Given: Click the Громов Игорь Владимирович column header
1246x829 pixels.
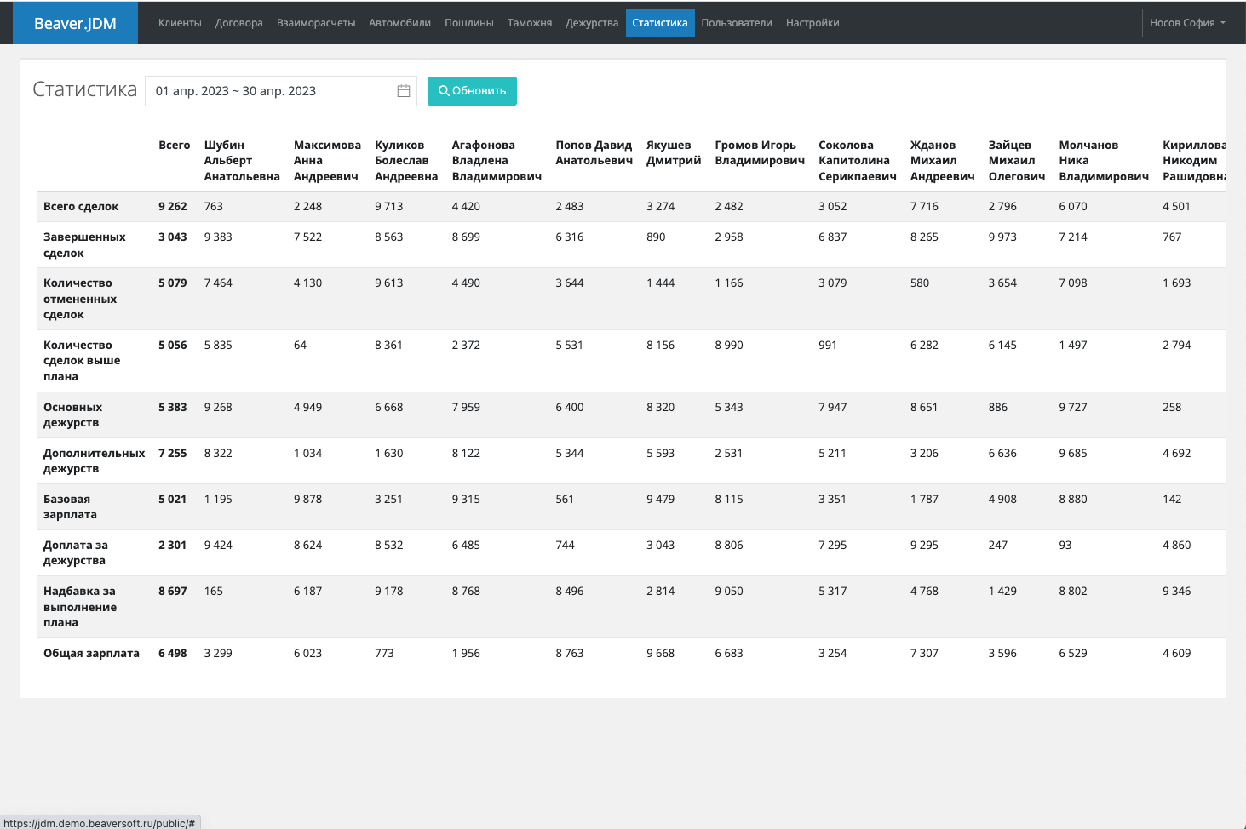Looking at the screenshot, I should tap(759, 153).
